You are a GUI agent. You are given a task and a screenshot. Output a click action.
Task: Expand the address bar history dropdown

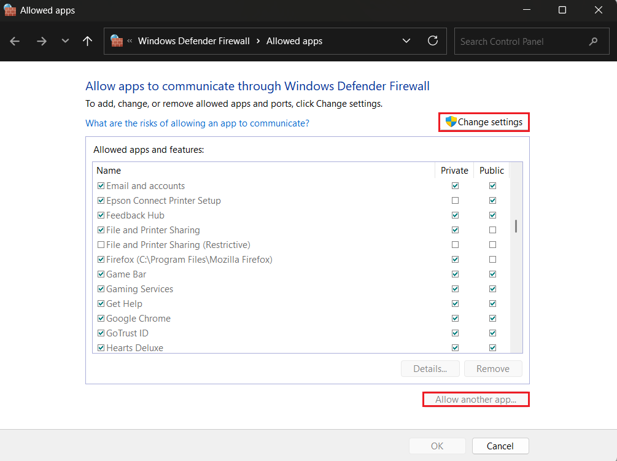tap(406, 41)
